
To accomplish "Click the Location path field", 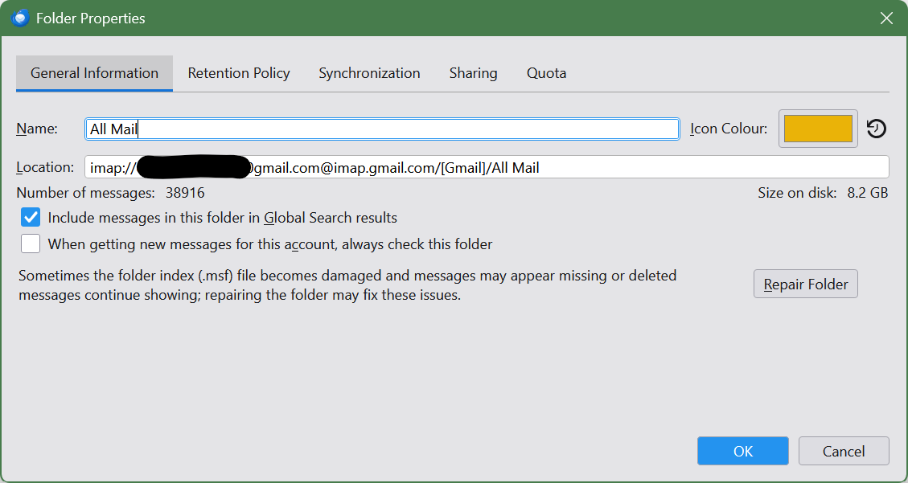I will (563, 167).
